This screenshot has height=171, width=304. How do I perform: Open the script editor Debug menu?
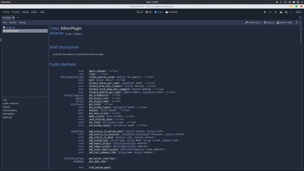coord(22,22)
